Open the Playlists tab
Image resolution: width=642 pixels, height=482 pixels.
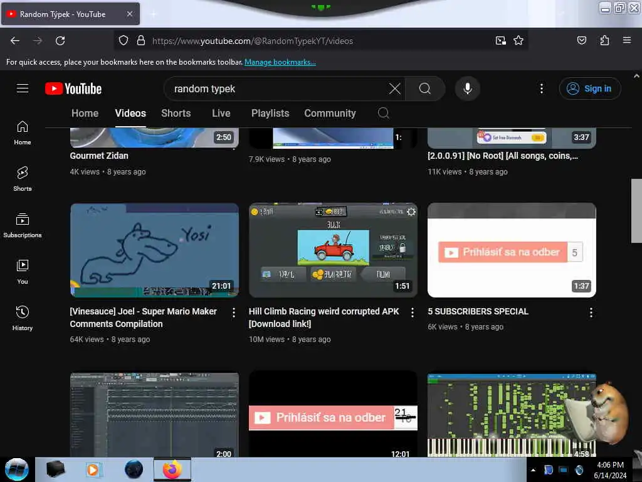point(270,113)
